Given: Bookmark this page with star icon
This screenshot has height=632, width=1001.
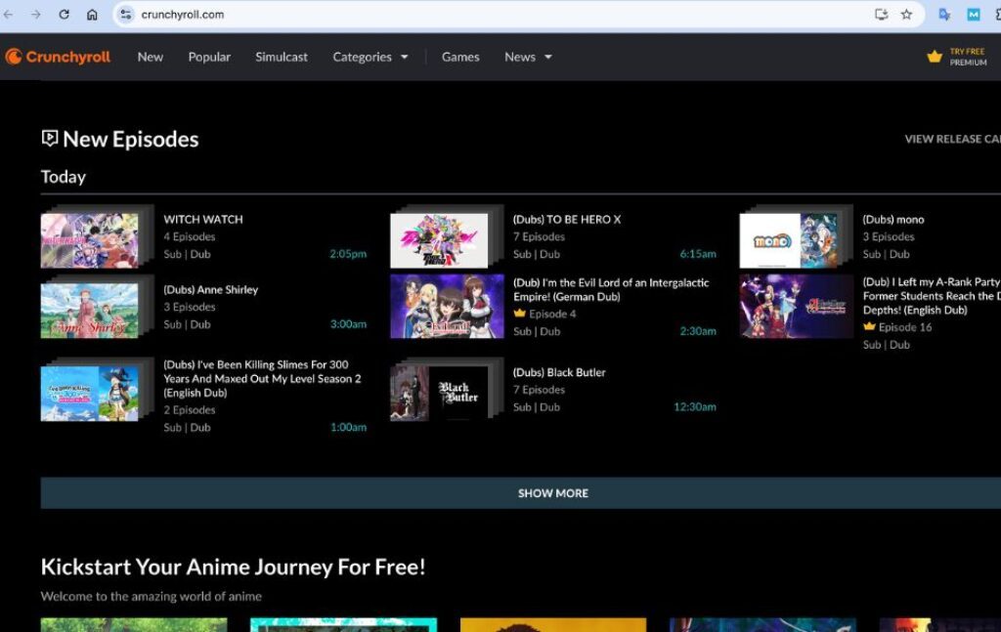Looking at the screenshot, I should point(906,15).
